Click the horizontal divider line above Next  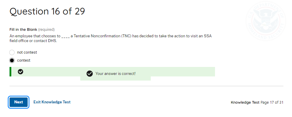146,86
